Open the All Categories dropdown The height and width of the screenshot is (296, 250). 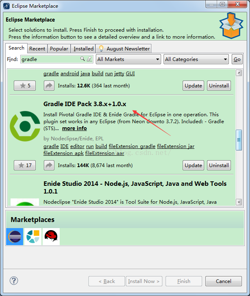tap(196, 59)
